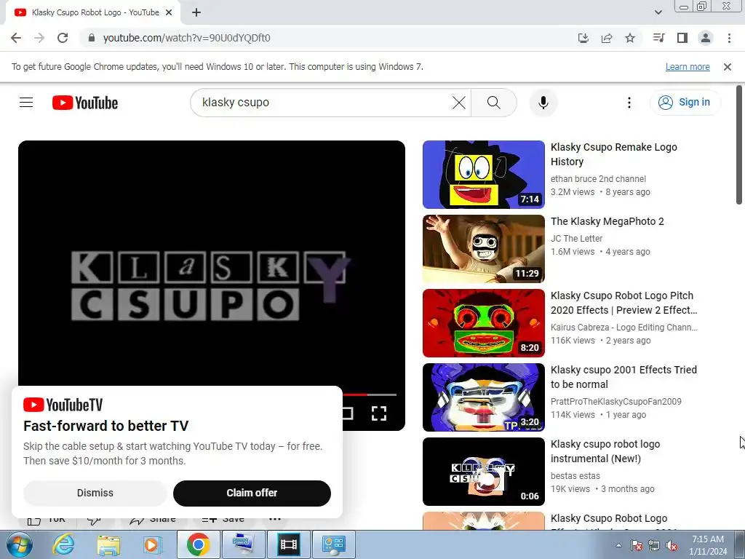745x559 pixels.
Task: Click the Claim offer button
Action: click(x=252, y=493)
